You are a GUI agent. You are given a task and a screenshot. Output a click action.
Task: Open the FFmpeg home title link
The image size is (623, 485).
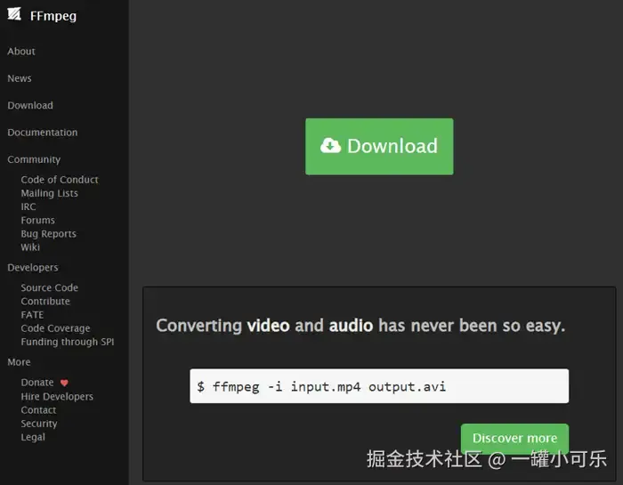click(x=53, y=16)
